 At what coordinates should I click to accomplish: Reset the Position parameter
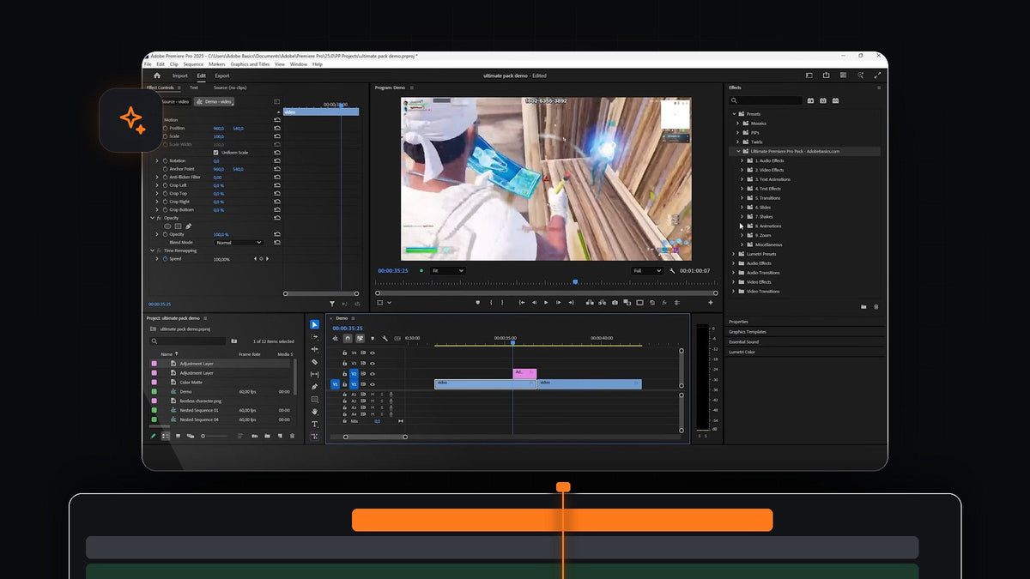[277, 128]
